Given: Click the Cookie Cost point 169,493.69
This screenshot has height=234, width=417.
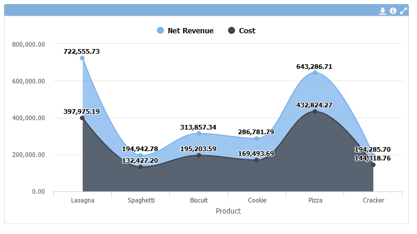Looking at the screenshot, I should click(257, 160).
